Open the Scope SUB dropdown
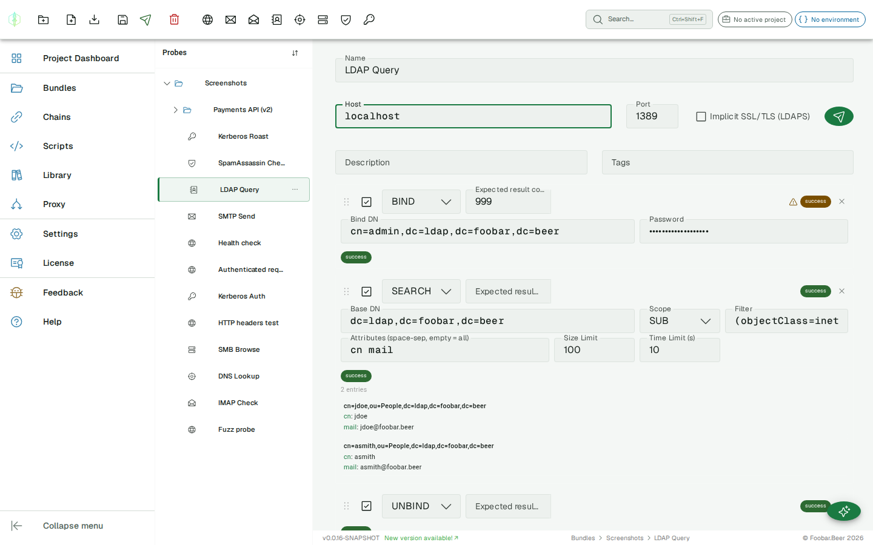Viewport: 873px width, 545px height. tap(680, 321)
